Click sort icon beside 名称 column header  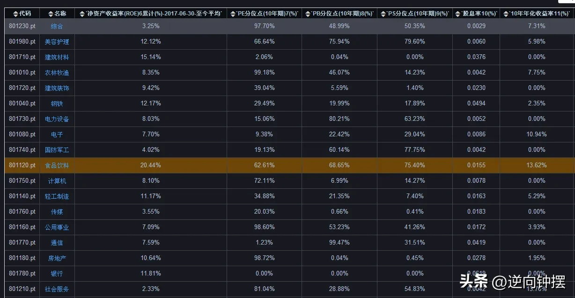point(50,14)
